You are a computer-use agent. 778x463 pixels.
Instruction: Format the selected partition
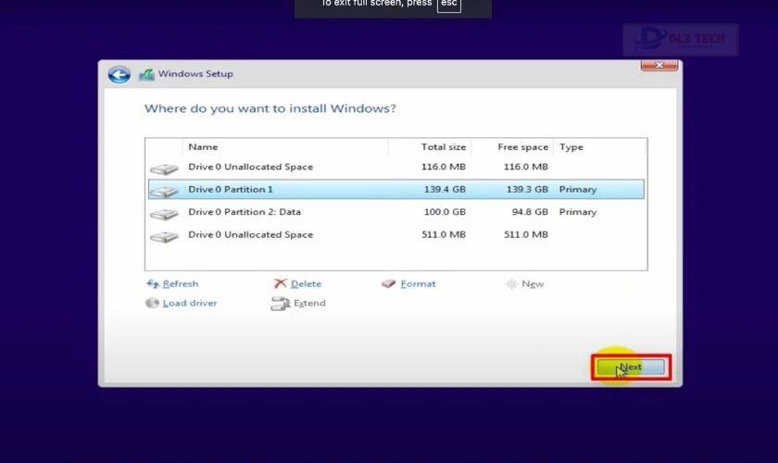418,284
